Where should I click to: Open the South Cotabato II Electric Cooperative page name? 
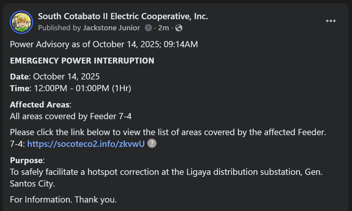coord(123,16)
